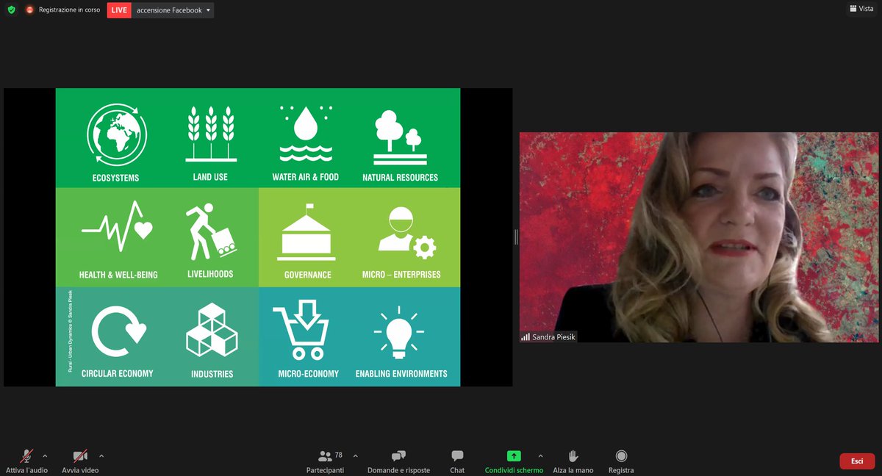
Task: Open the Chat panel
Action: [x=457, y=461]
